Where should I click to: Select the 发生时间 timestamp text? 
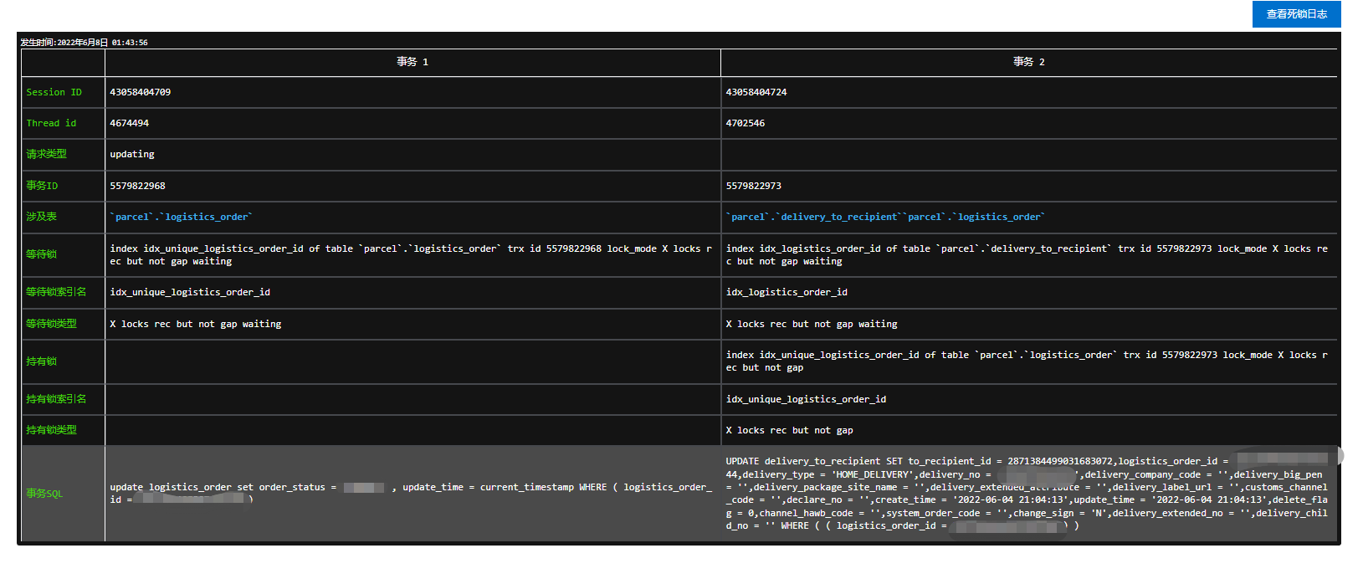point(84,43)
